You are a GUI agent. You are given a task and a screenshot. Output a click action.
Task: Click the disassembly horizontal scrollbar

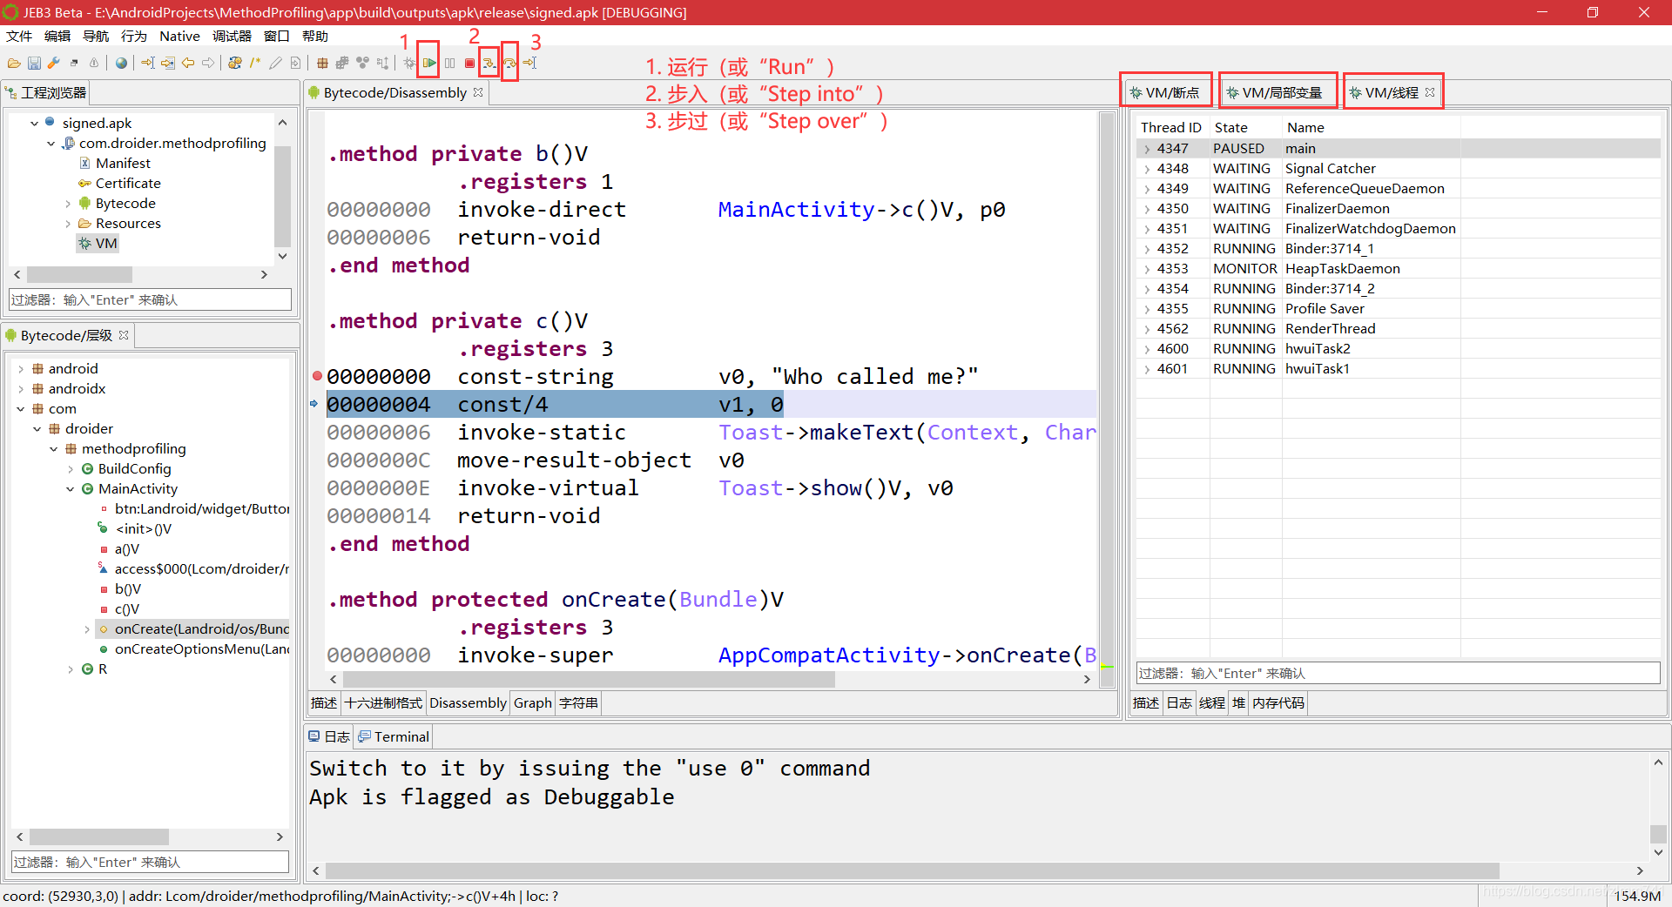[589, 680]
